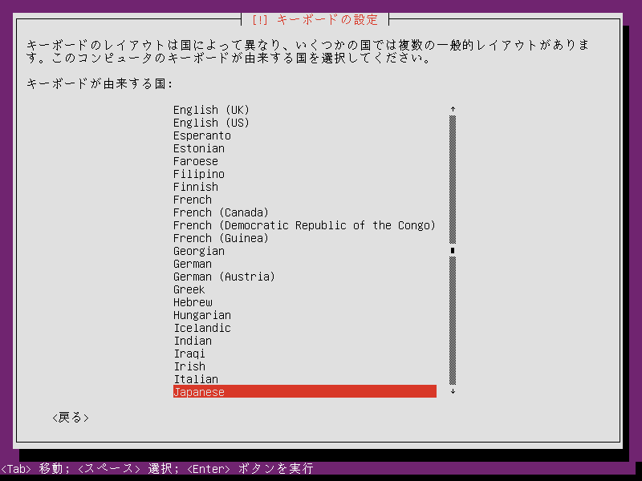Select German (Austria) keyboard

point(224,277)
